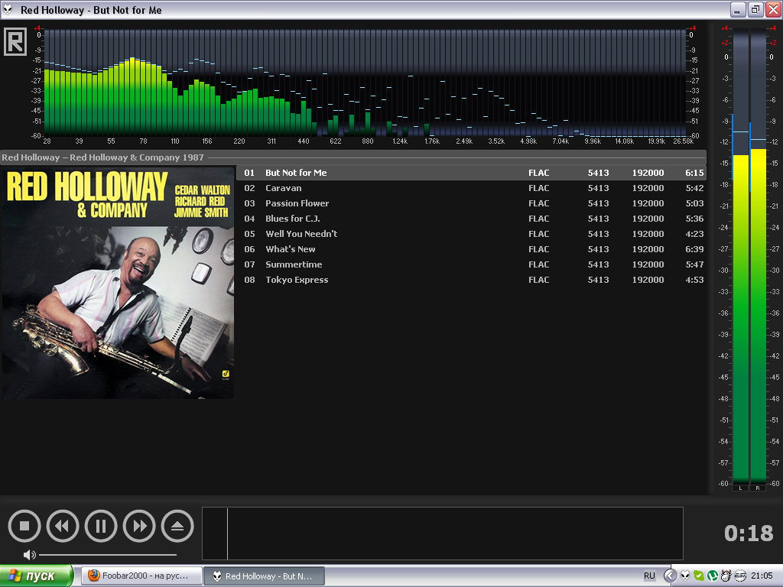Stop playback with the stop button
The width and height of the screenshot is (783, 587).
pos(24,526)
